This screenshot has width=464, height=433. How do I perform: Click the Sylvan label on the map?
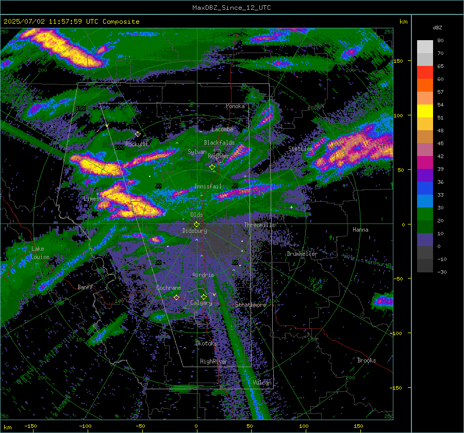[x=197, y=152]
